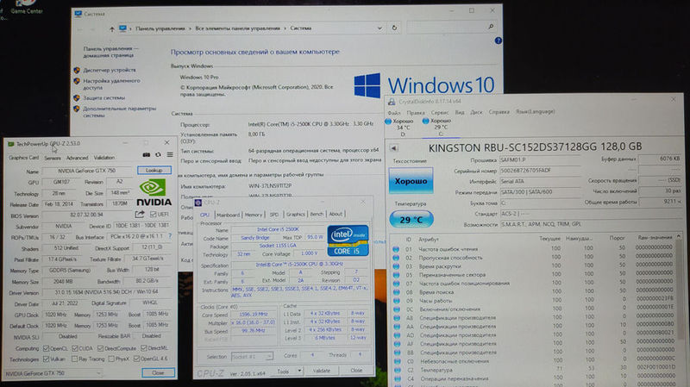Select disk D: Хорошо 34 °C in CrystalDiskInfo
Screen dimensions: 690x387
point(399,127)
